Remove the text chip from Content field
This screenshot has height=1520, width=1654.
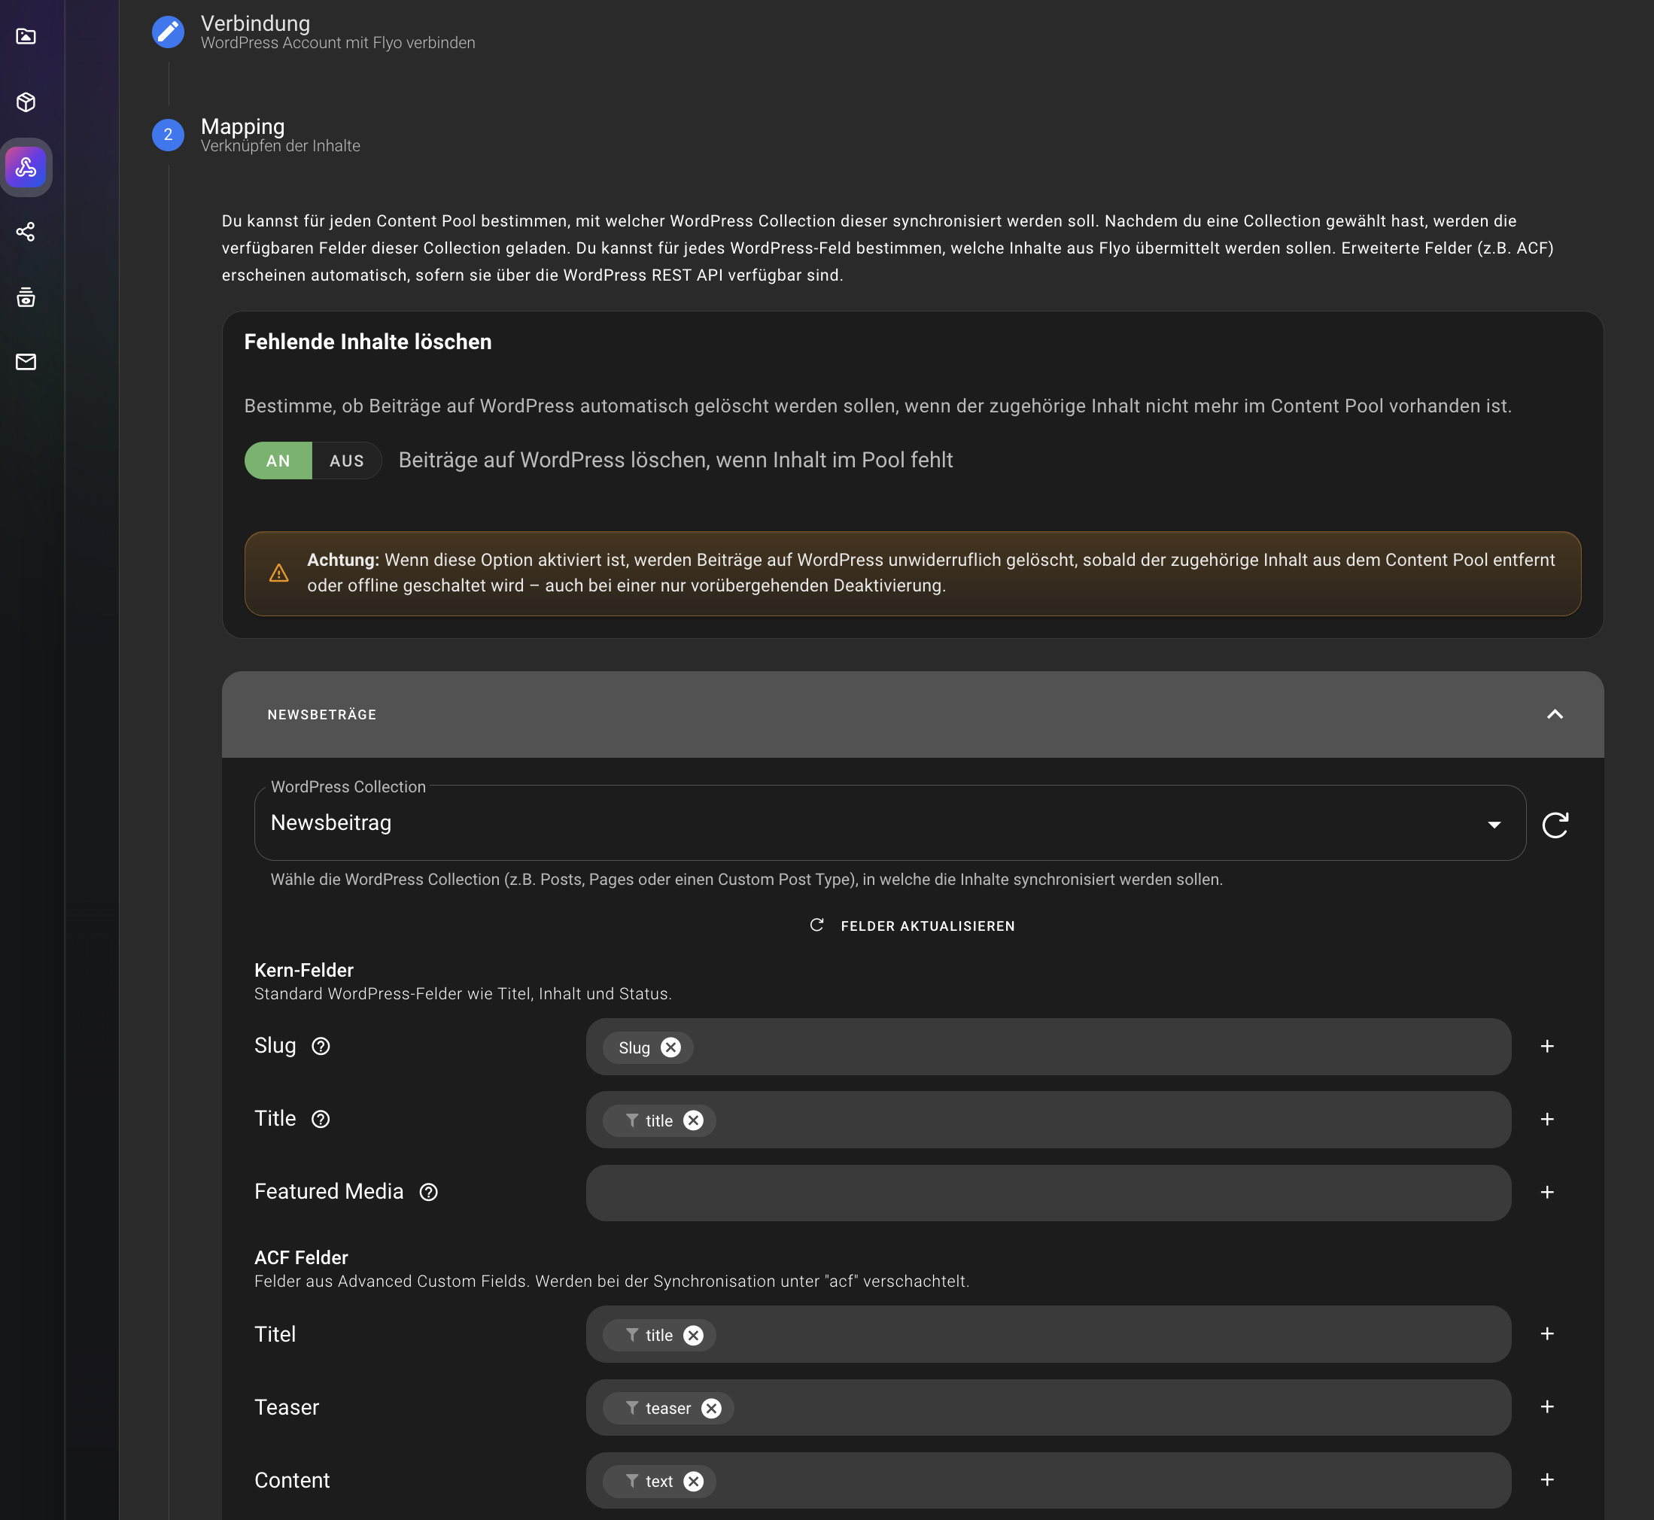tap(693, 1482)
